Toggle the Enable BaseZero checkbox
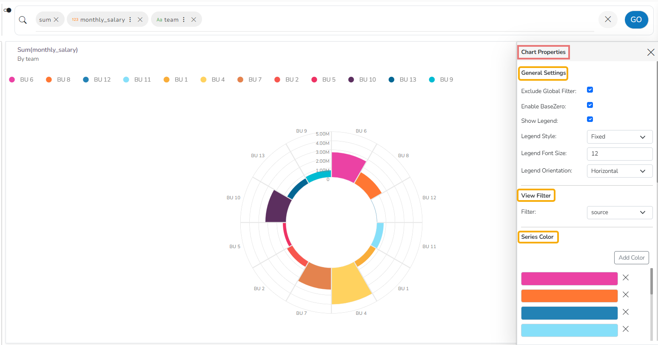Image resolution: width=658 pixels, height=345 pixels. [x=590, y=105]
